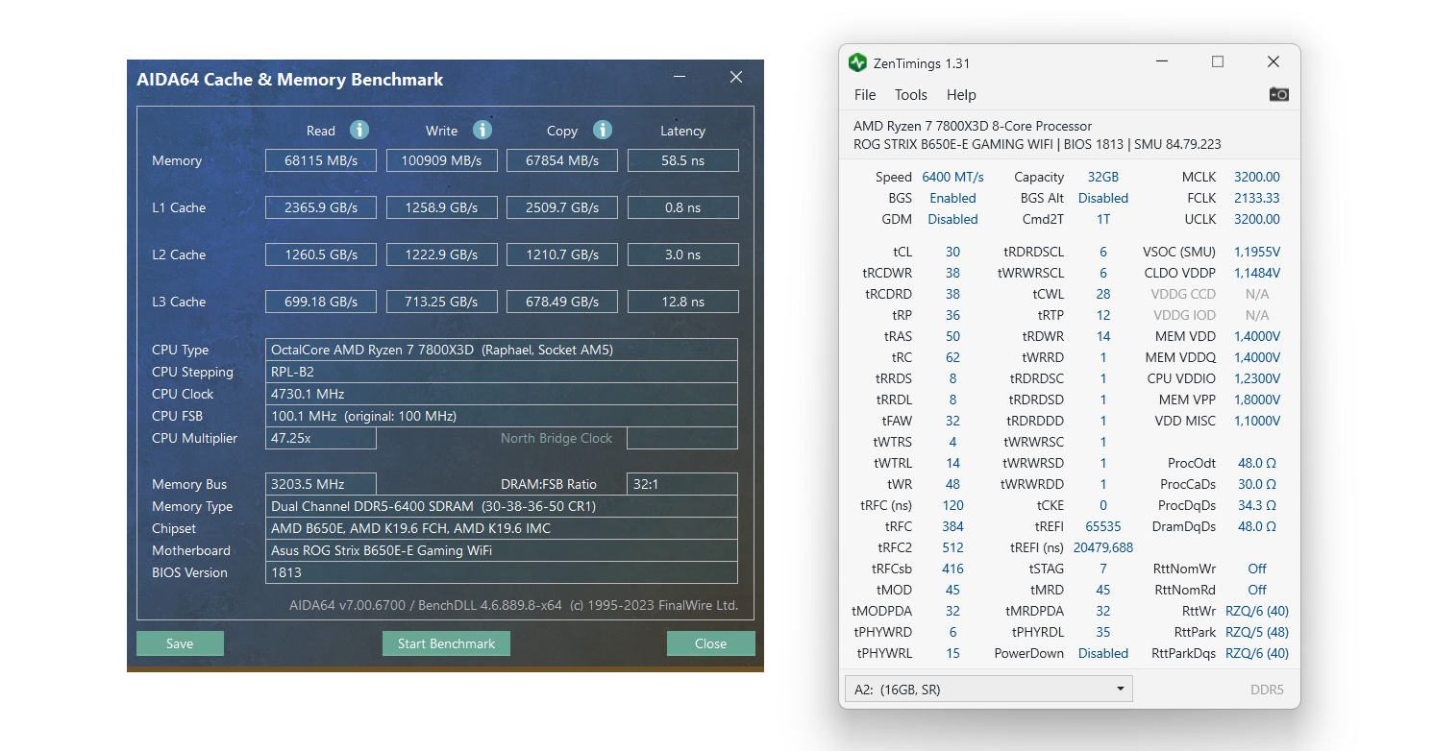The height and width of the screenshot is (751, 1434).
Task: Click the L1 Cache Read value 2365.9 GB/s
Action: [x=321, y=207]
